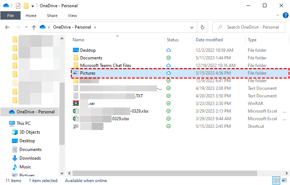290x185 pixels.
Task: Click the Refresh button in address bar
Action: coord(202,27)
